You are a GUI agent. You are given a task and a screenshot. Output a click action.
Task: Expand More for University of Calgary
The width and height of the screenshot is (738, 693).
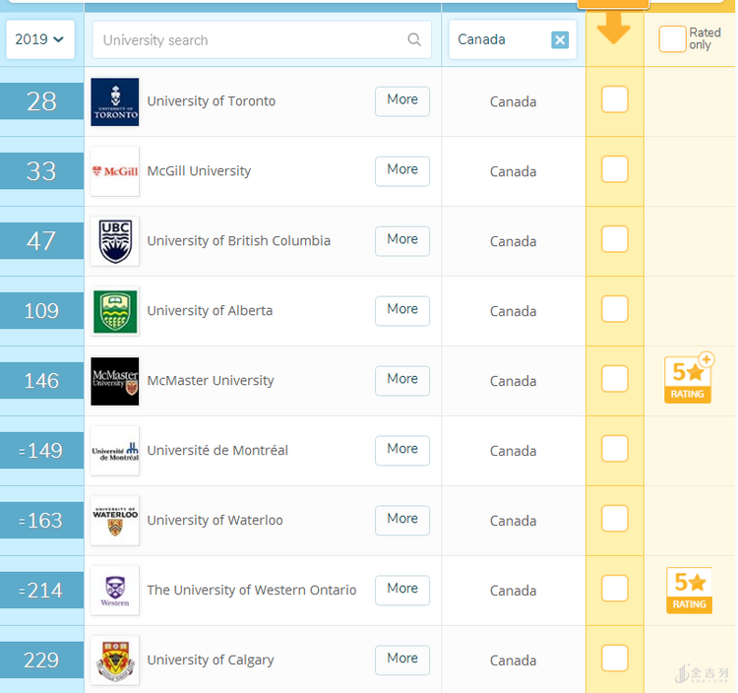point(402,660)
